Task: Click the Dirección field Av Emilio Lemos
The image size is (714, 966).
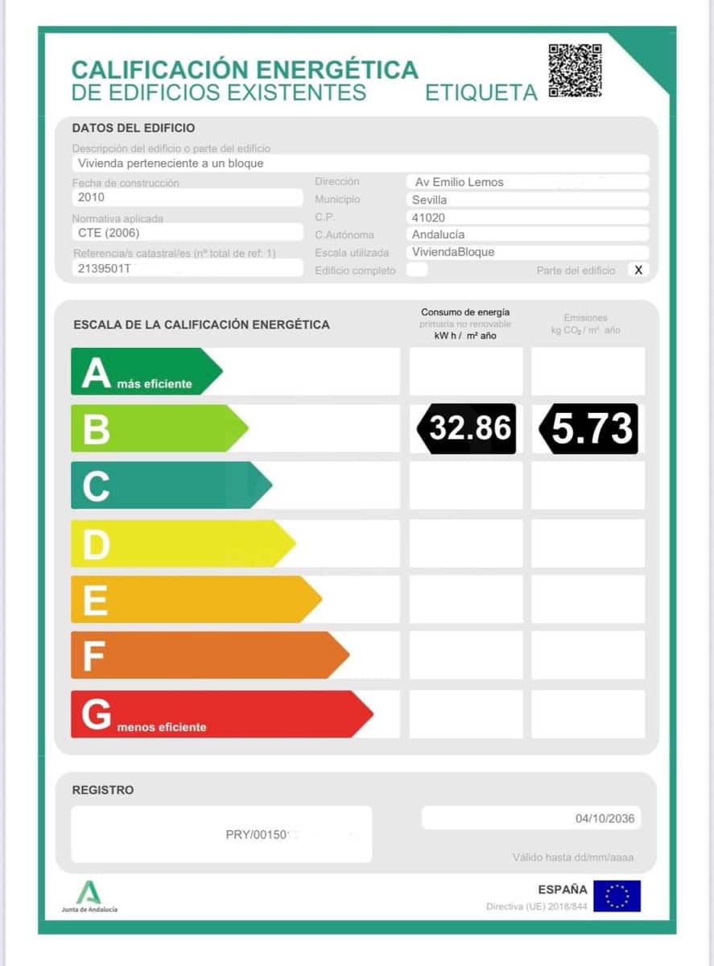Action: pyautogui.click(x=528, y=182)
